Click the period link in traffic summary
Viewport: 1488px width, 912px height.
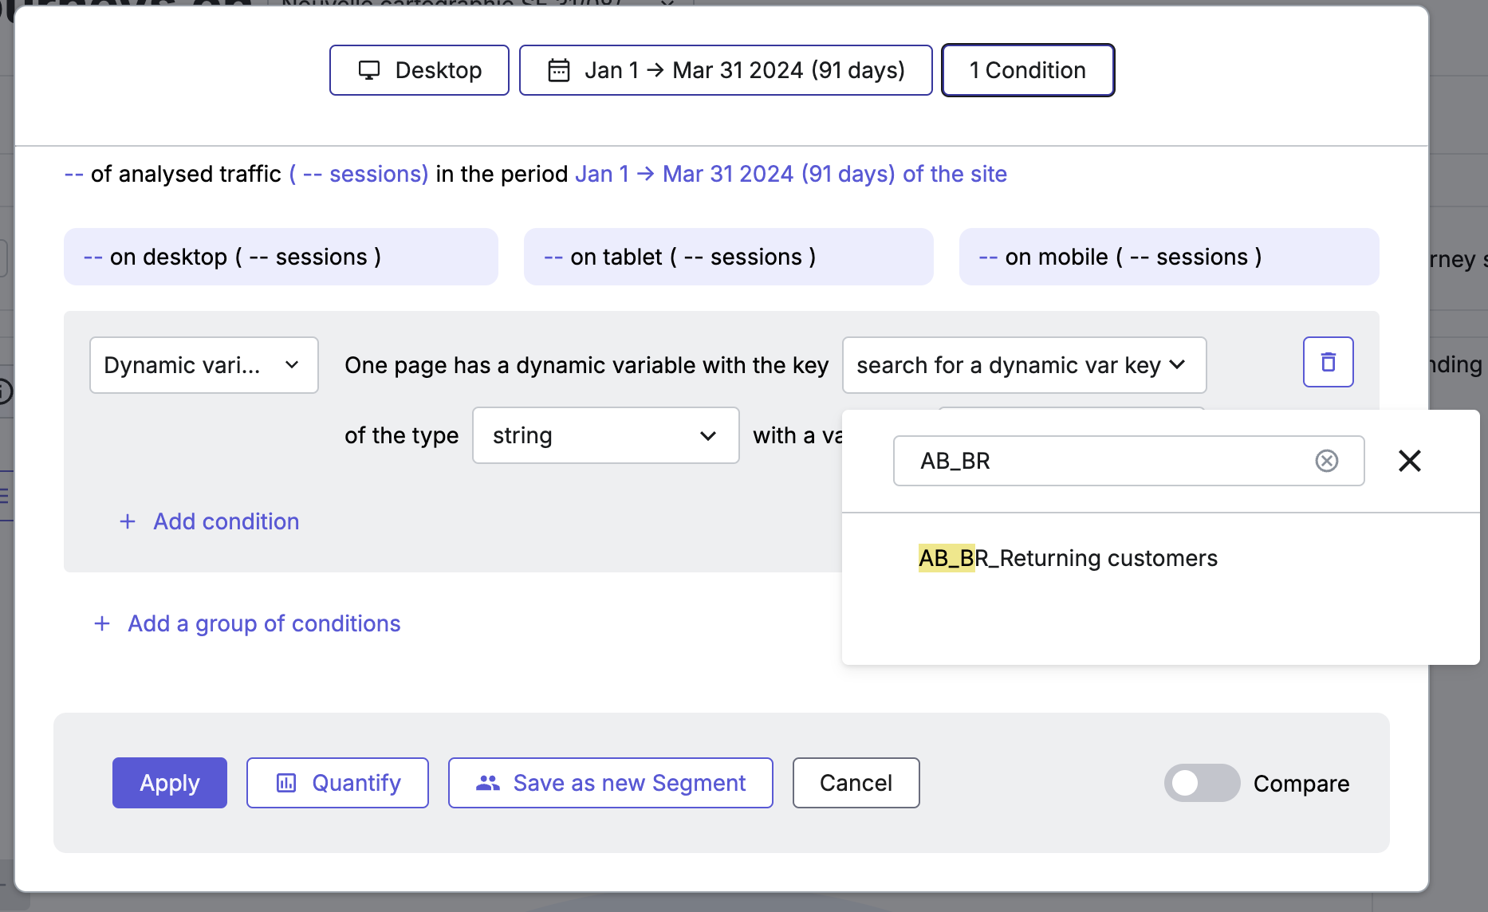791,174
